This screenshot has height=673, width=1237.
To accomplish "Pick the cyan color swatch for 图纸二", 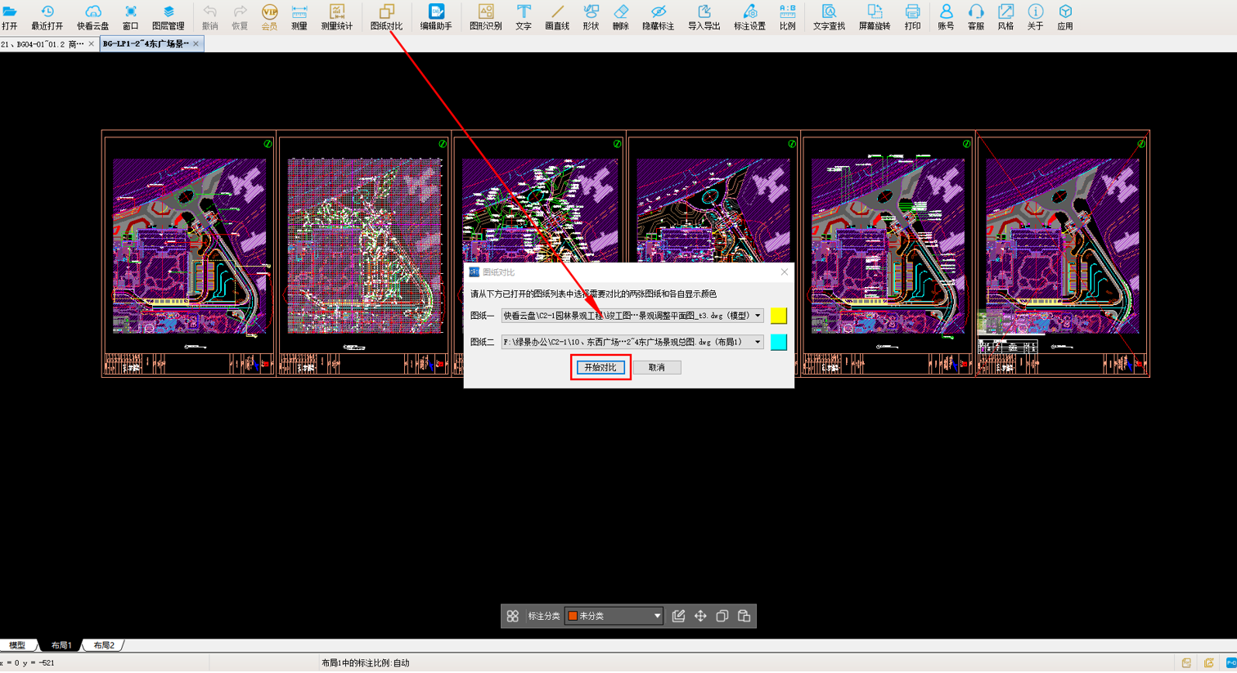I will 778,342.
